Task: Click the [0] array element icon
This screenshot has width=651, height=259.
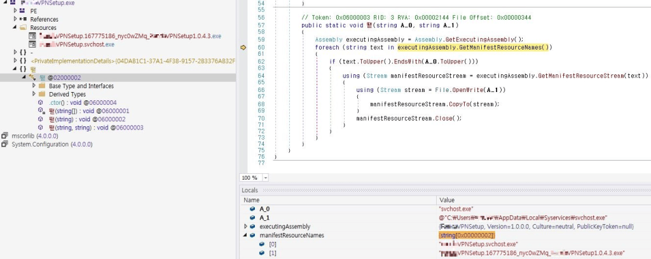Action: (x=262, y=244)
